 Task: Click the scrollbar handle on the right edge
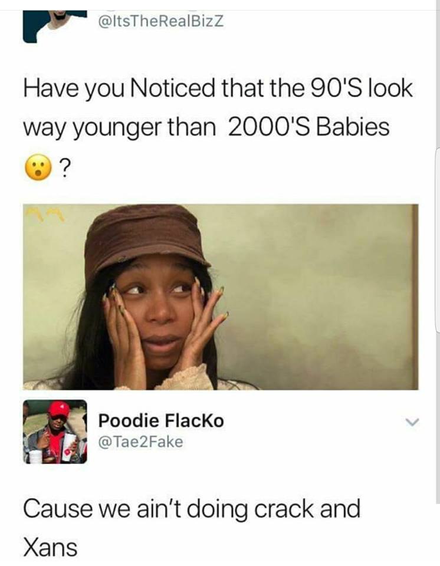(438, 240)
